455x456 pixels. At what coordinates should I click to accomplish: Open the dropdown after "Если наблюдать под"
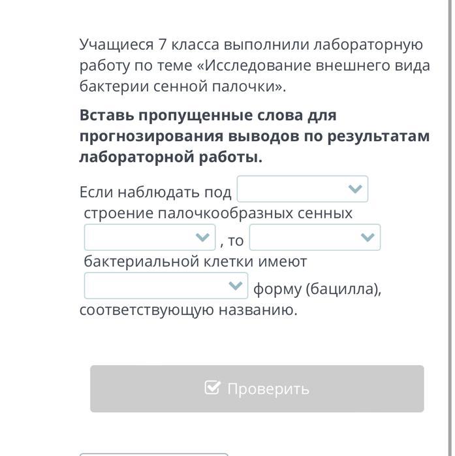pos(302,189)
